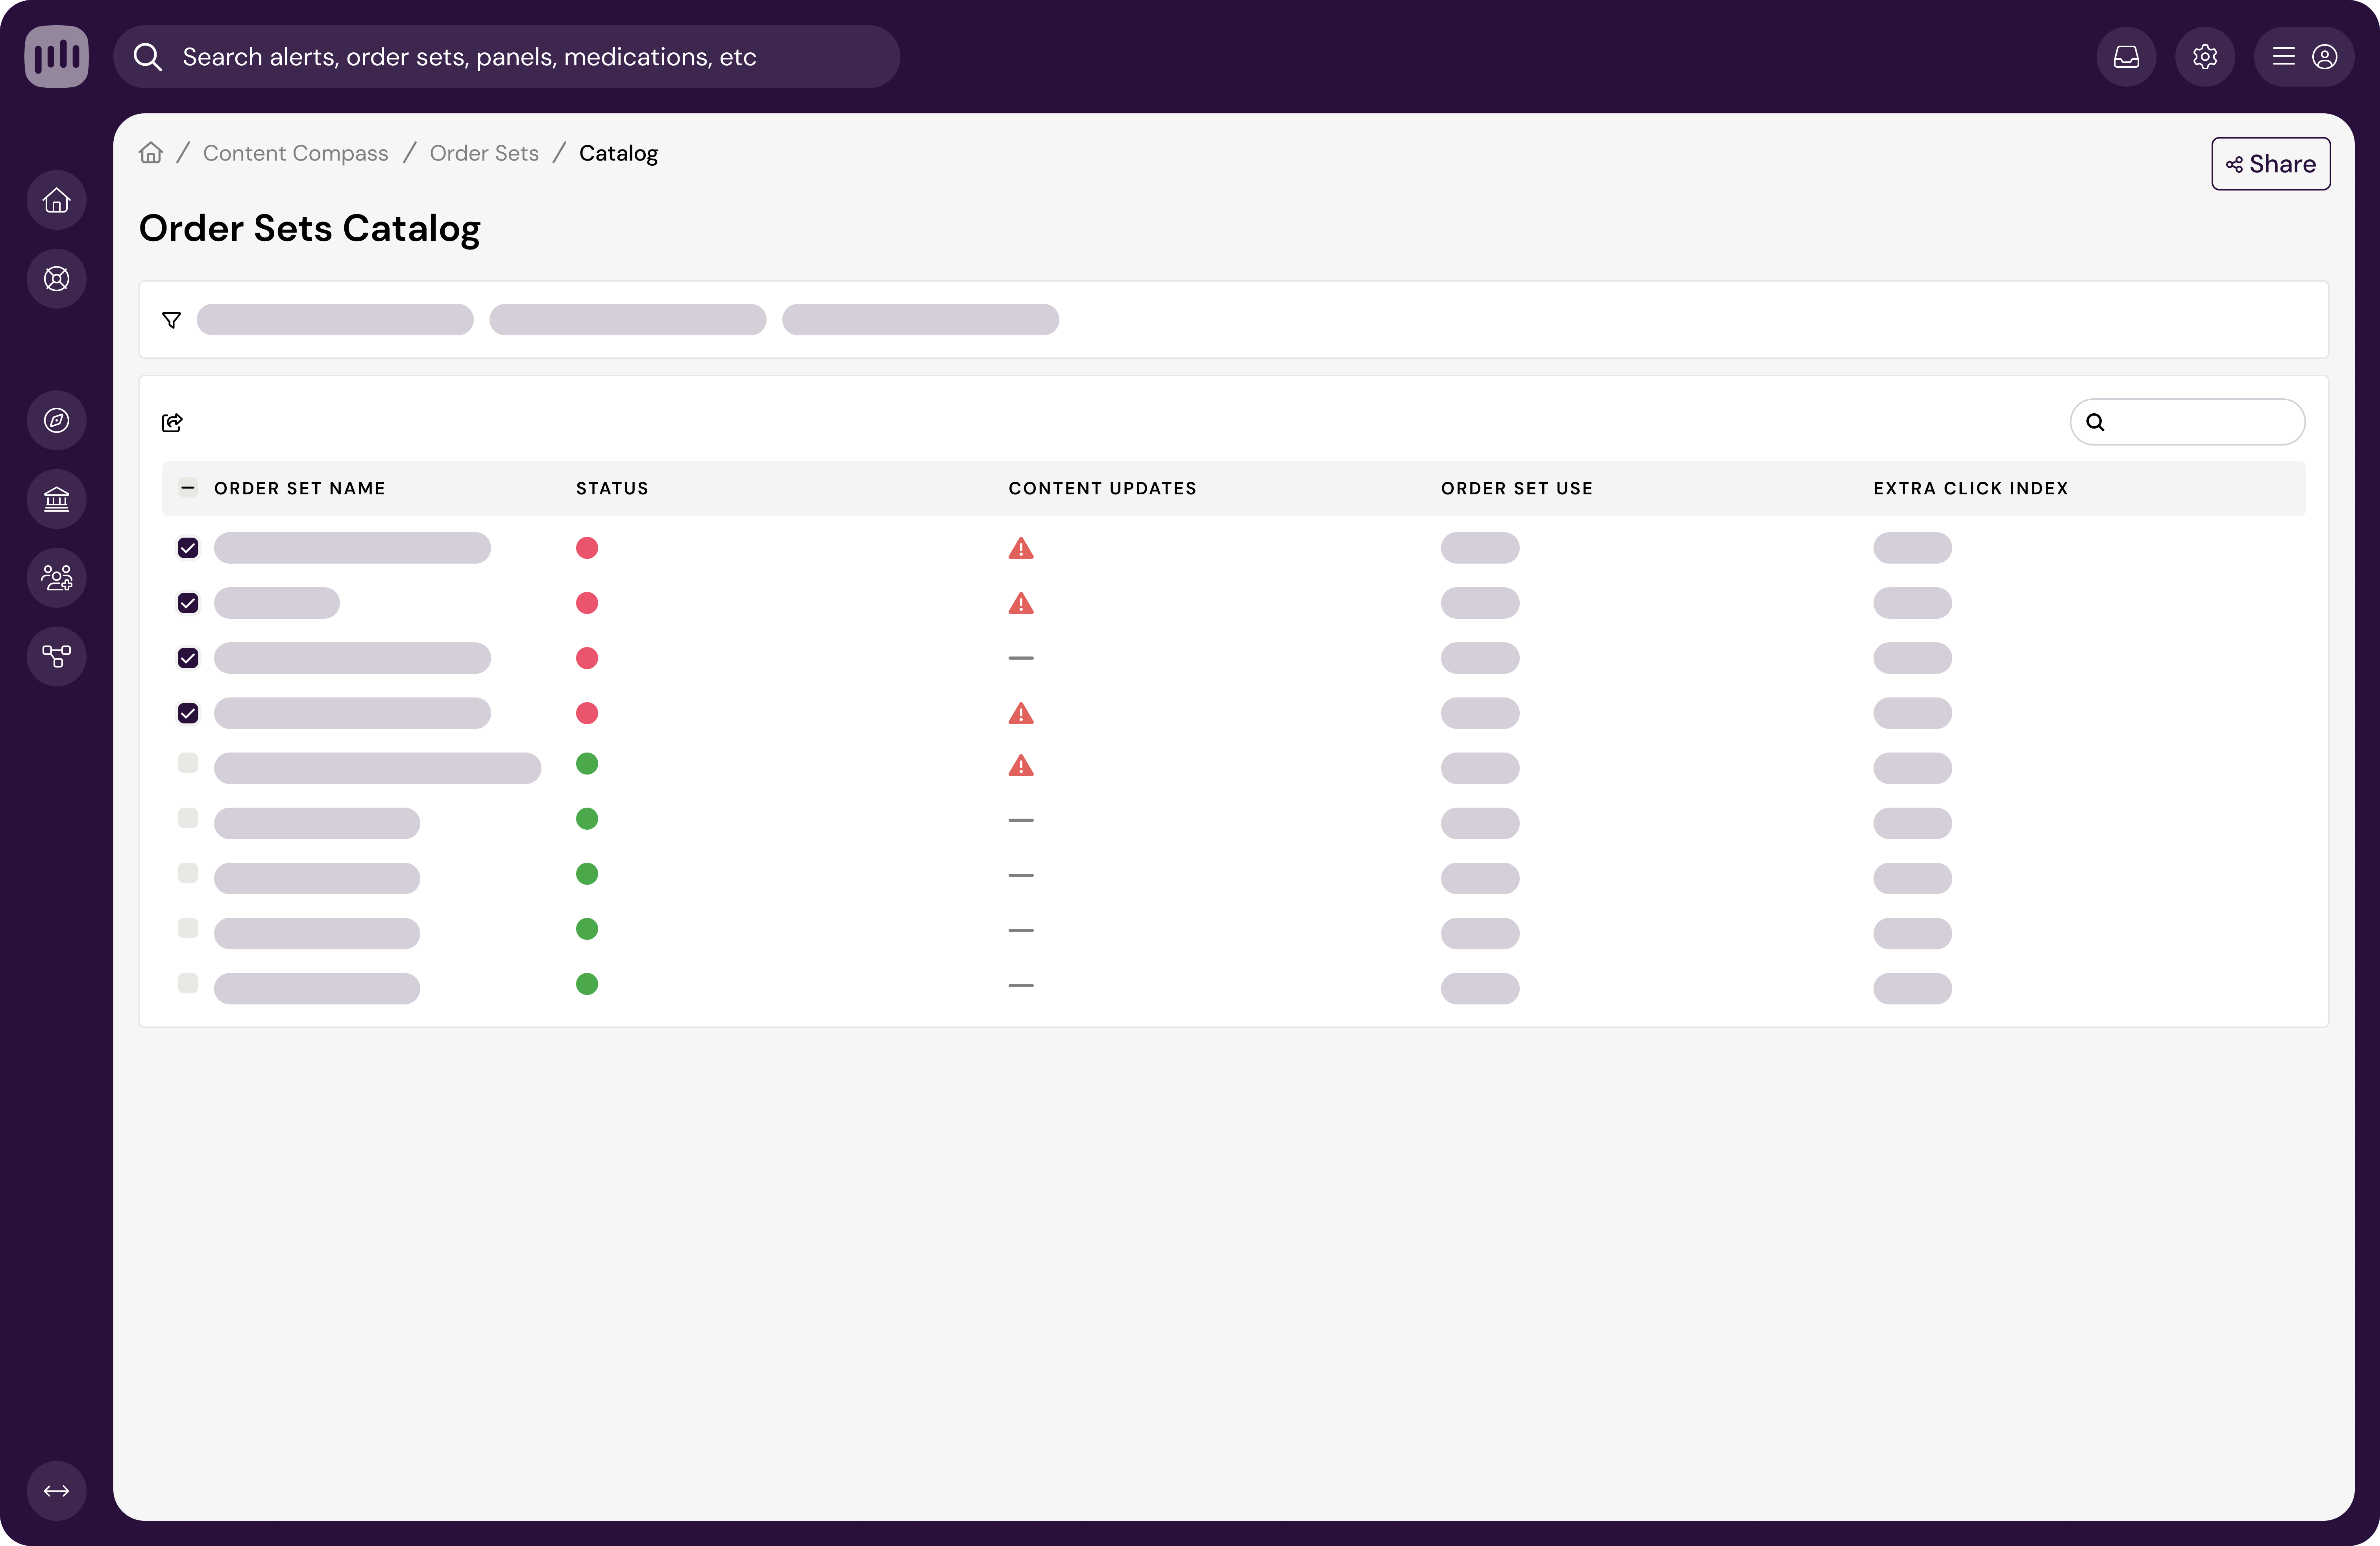The image size is (2380, 1546).
Task: Click the inbox icon in top bar
Action: click(x=2126, y=57)
